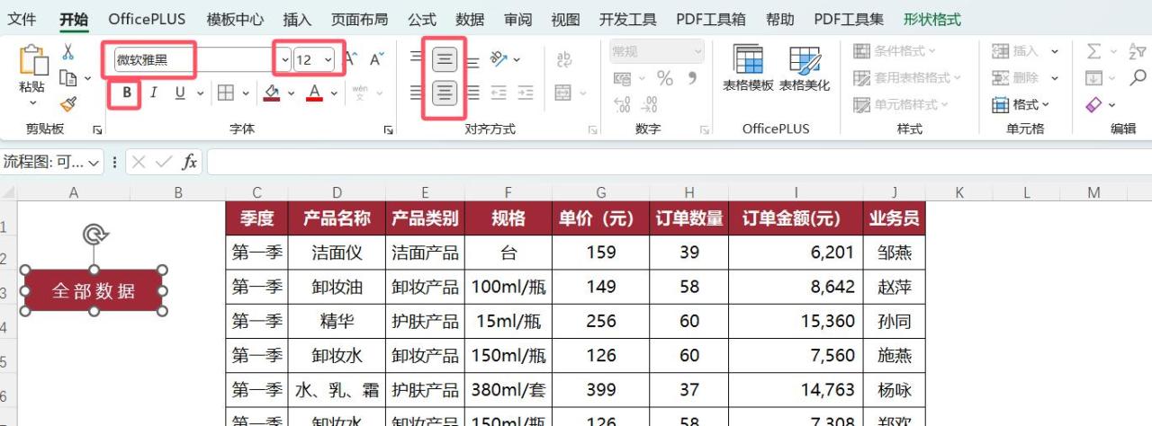The width and height of the screenshot is (1152, 426).
Task: Open 表格美化 table beautify tool
Action: [805, 68]
